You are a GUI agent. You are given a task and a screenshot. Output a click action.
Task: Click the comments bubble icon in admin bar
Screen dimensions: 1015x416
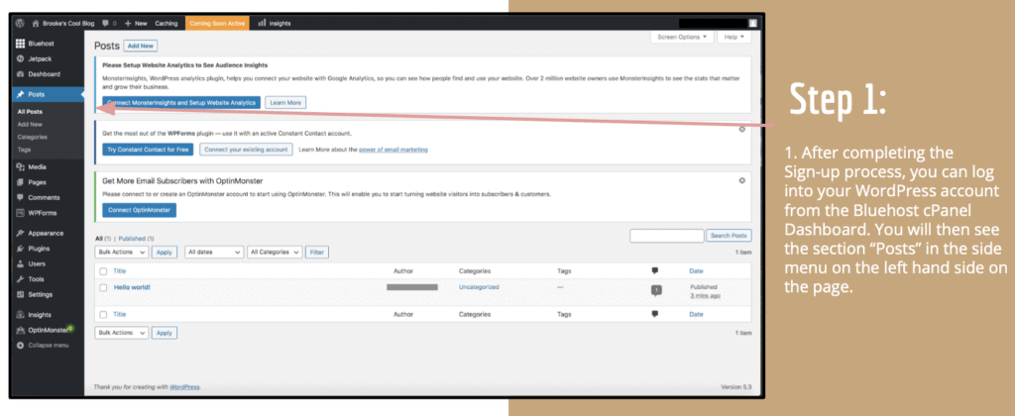[105, 22]
